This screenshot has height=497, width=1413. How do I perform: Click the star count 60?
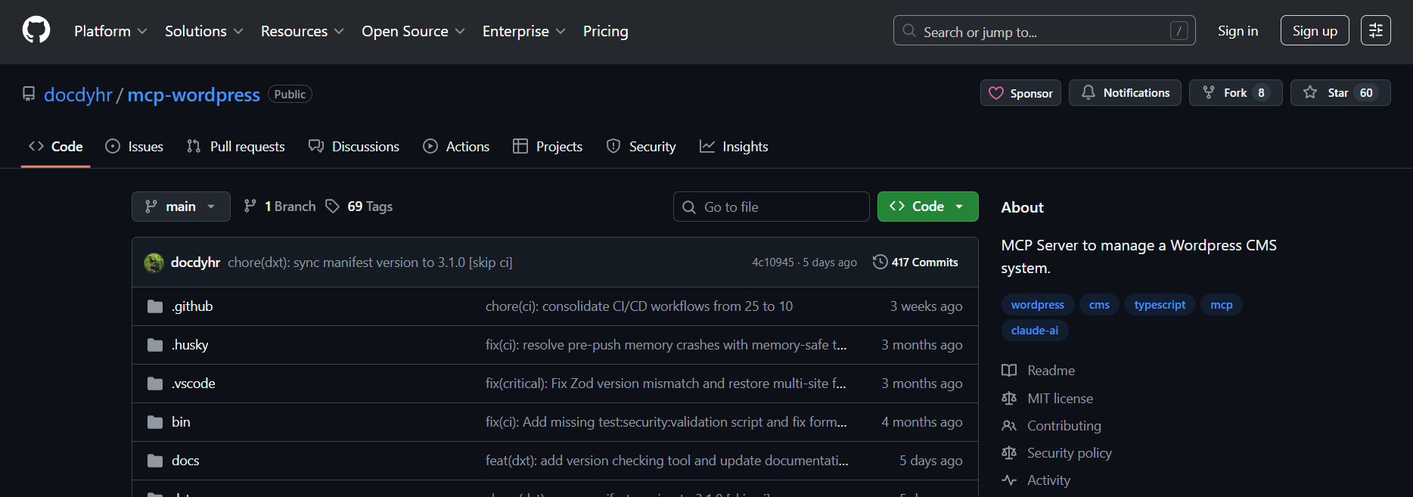(1366, 93)
